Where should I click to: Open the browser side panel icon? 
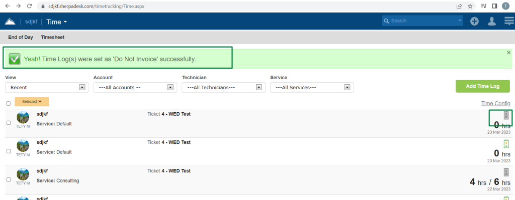(x=494, y=6)
